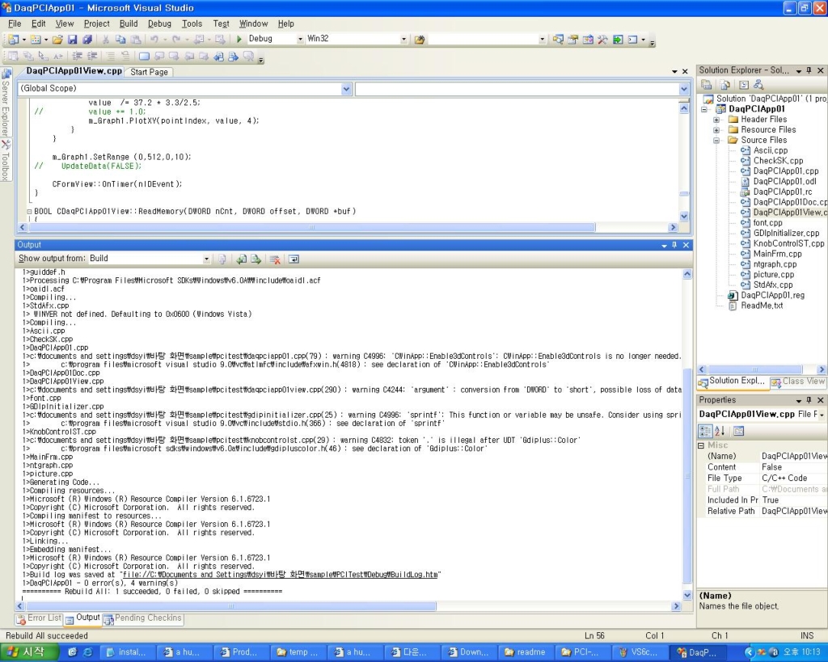Expand the Resource Files folder node
The height and width of the screenshot is (662, 828).
tap(716, 130)
